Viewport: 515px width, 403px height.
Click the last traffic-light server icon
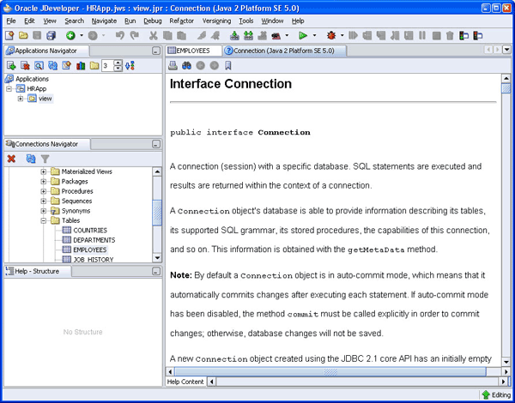coord(477,35)
